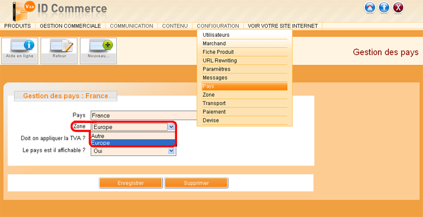Open the PRODUITS menu
This screenshot has width=423, height=217.
(18, 26)
